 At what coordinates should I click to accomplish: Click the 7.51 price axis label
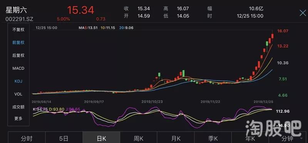click(x=283, y=79)
